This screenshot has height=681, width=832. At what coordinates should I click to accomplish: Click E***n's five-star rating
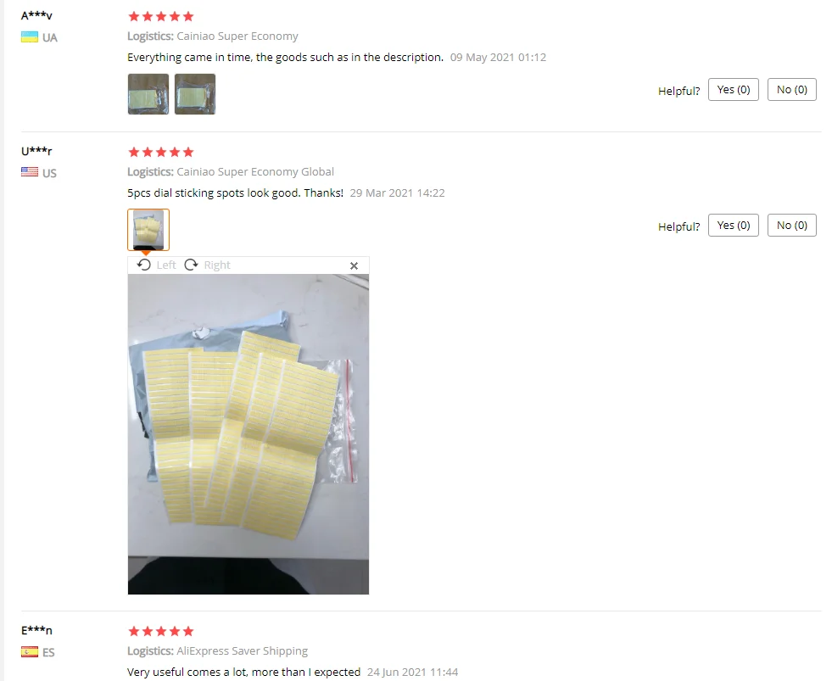pos(161,631)
